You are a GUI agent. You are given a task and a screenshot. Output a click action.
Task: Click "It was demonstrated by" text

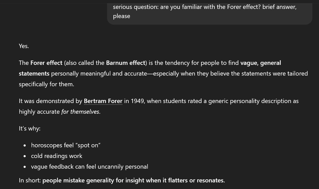[x=50, y=101]
